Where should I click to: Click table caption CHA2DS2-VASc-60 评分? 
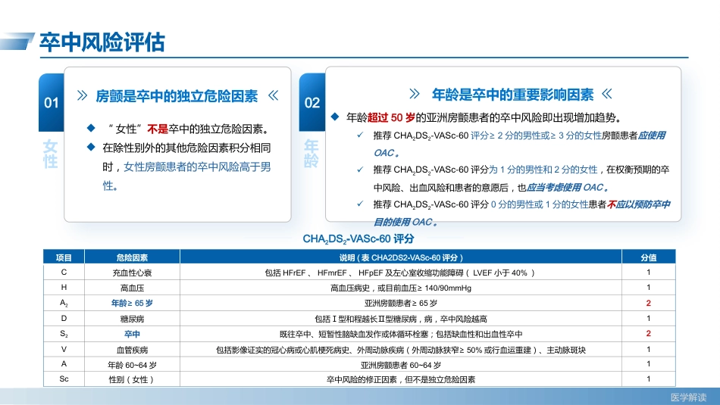click(x=358, y=238)
